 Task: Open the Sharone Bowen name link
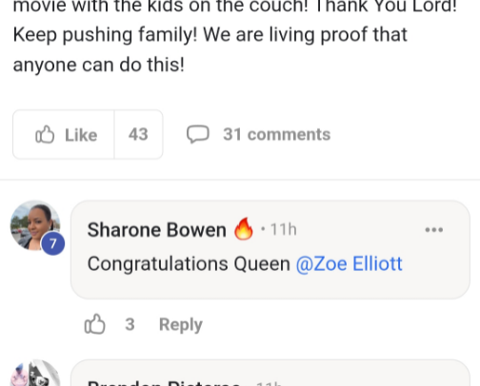point(156,229)
